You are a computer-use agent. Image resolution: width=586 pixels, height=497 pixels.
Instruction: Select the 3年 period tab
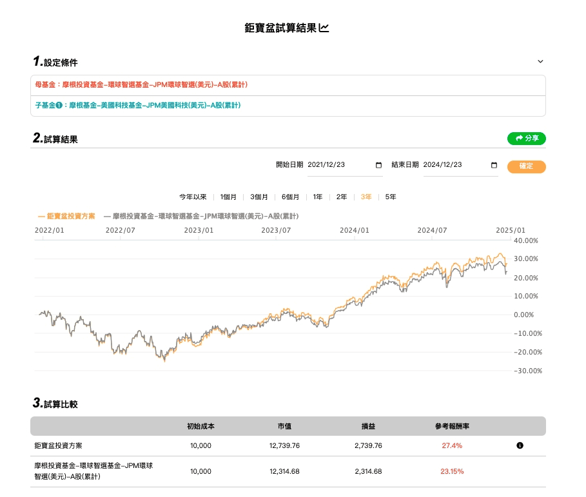point(366,197)
